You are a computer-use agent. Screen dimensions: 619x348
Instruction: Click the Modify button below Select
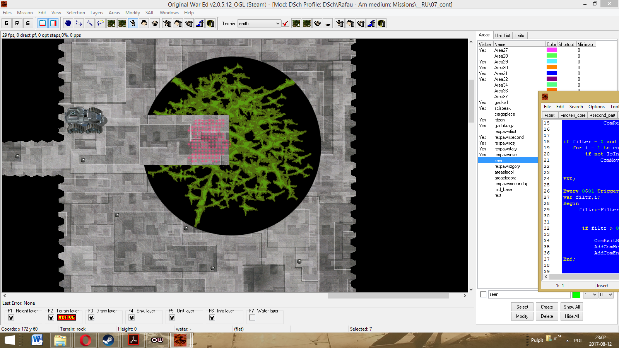(x=522, y=316)
